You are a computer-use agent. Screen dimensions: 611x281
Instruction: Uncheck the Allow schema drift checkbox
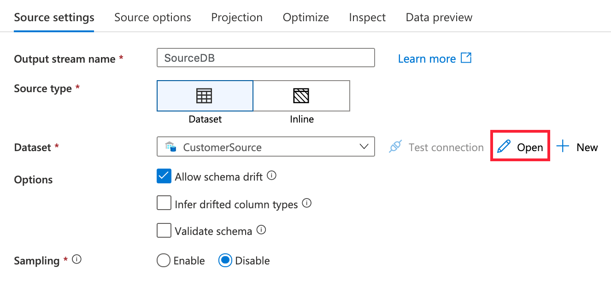164,176
